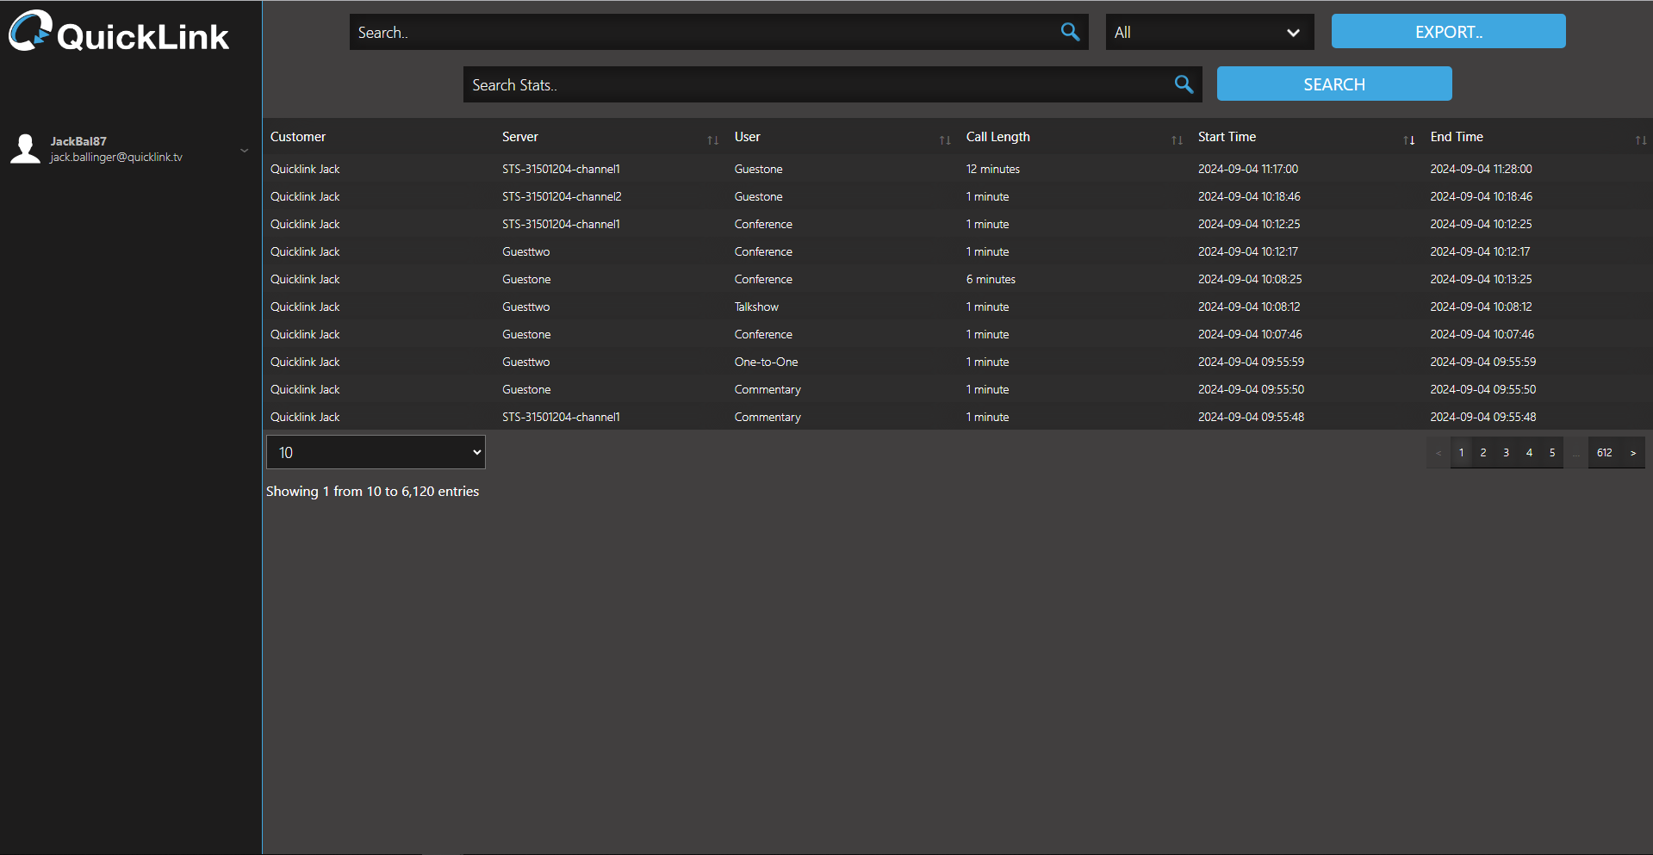1653x855 pixels.
Task: Go to page 5 of results
Action: tap(1552, 453)
